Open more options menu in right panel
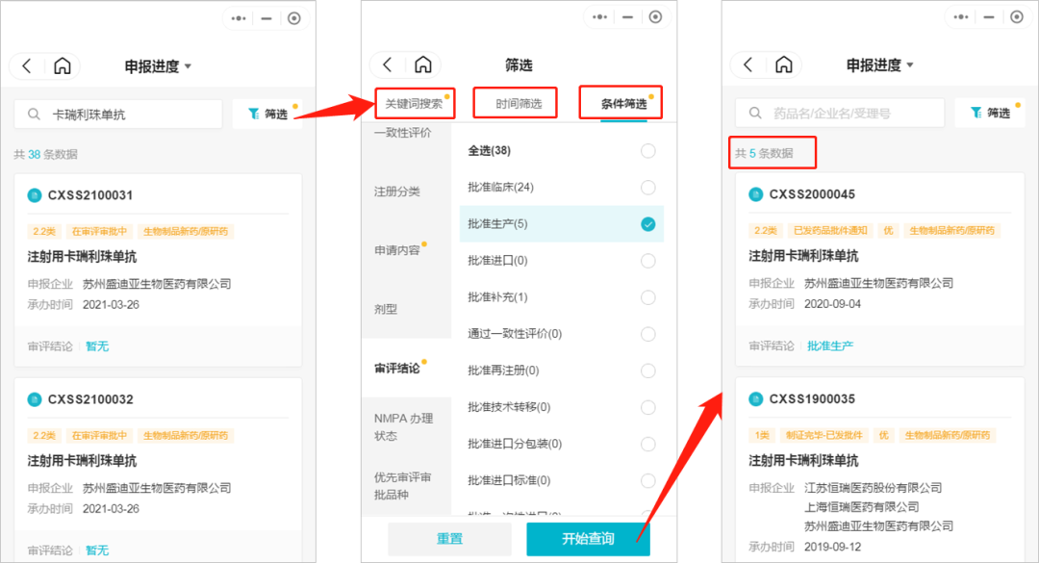Screen dimensions: 1039x563 point(961,16)
